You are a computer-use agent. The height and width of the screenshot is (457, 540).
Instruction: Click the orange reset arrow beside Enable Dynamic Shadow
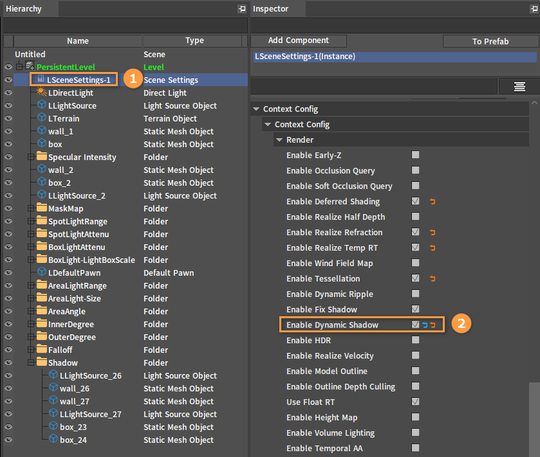point(433,325)
